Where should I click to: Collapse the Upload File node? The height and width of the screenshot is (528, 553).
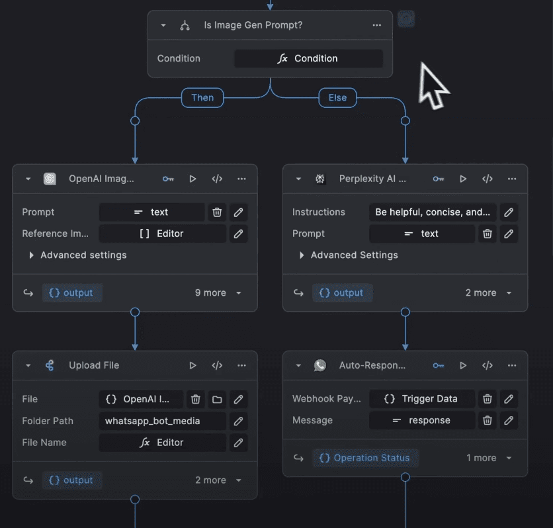(28, 365)
